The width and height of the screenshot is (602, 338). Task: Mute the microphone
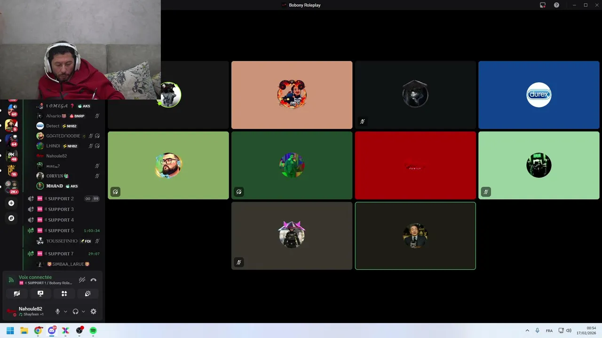point(58,311)
